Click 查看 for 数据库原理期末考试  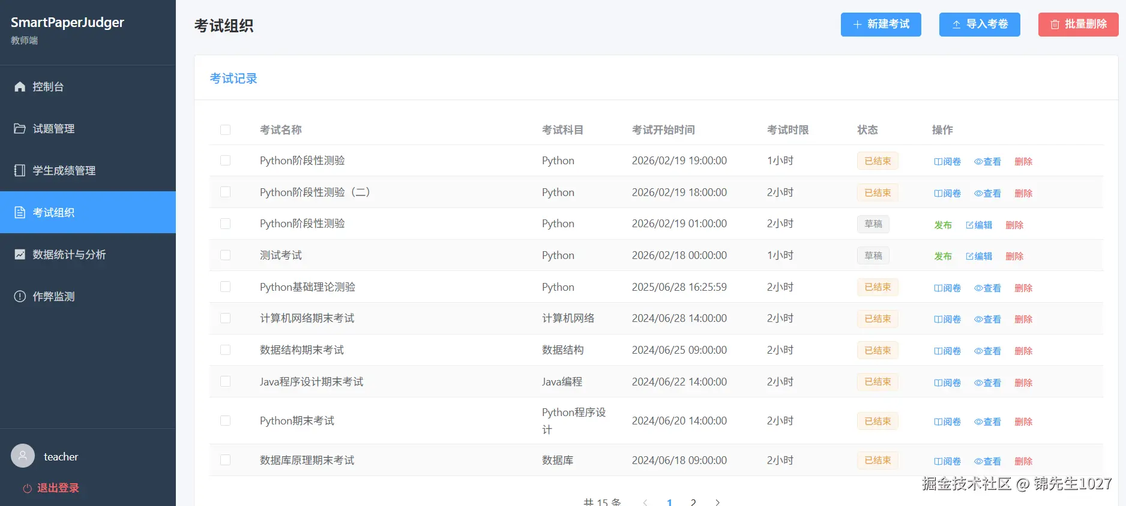click(987, 461)
